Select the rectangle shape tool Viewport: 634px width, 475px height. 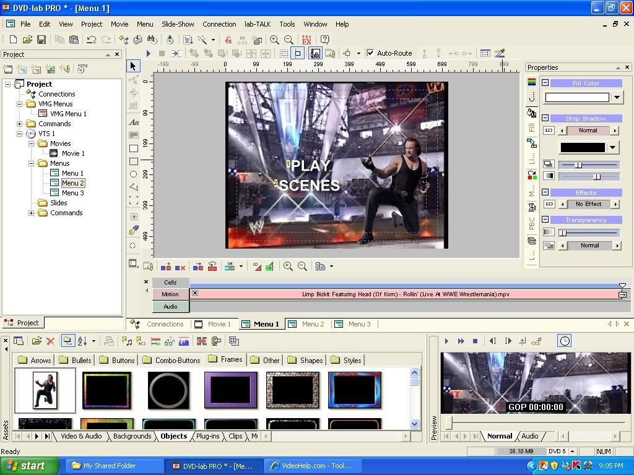[x=134, y=148]
